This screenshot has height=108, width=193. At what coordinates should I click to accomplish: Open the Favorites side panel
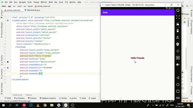click(2, 74)
